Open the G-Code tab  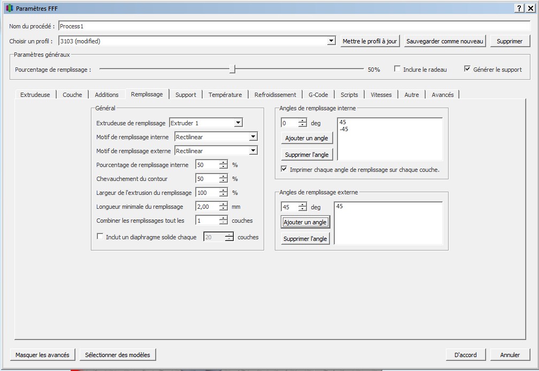(318, 95)
